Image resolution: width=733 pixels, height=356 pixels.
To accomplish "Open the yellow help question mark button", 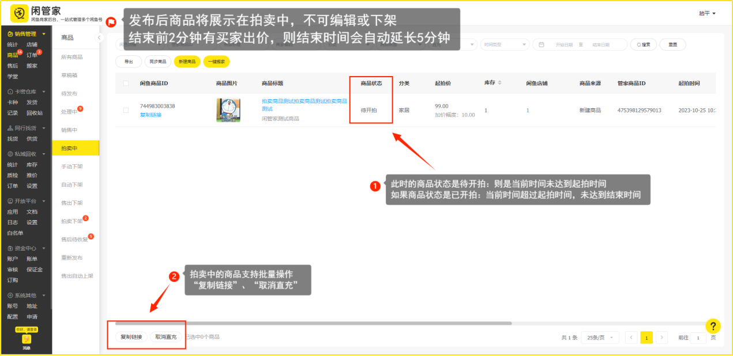I will tap(713, 326).
